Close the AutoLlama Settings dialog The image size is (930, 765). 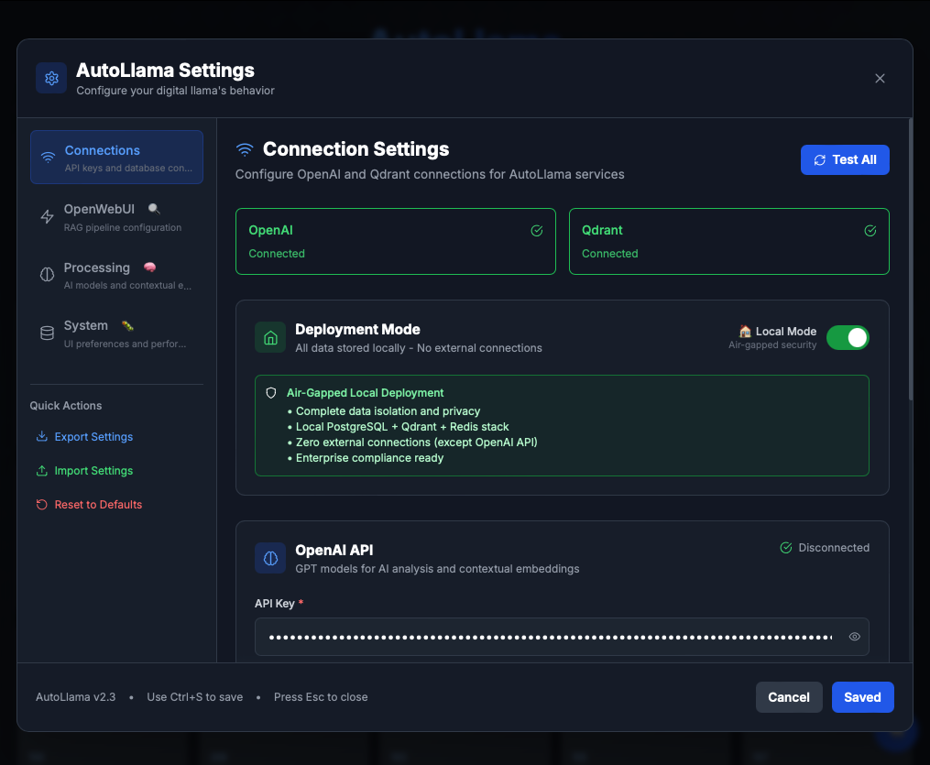coord(880,78)
